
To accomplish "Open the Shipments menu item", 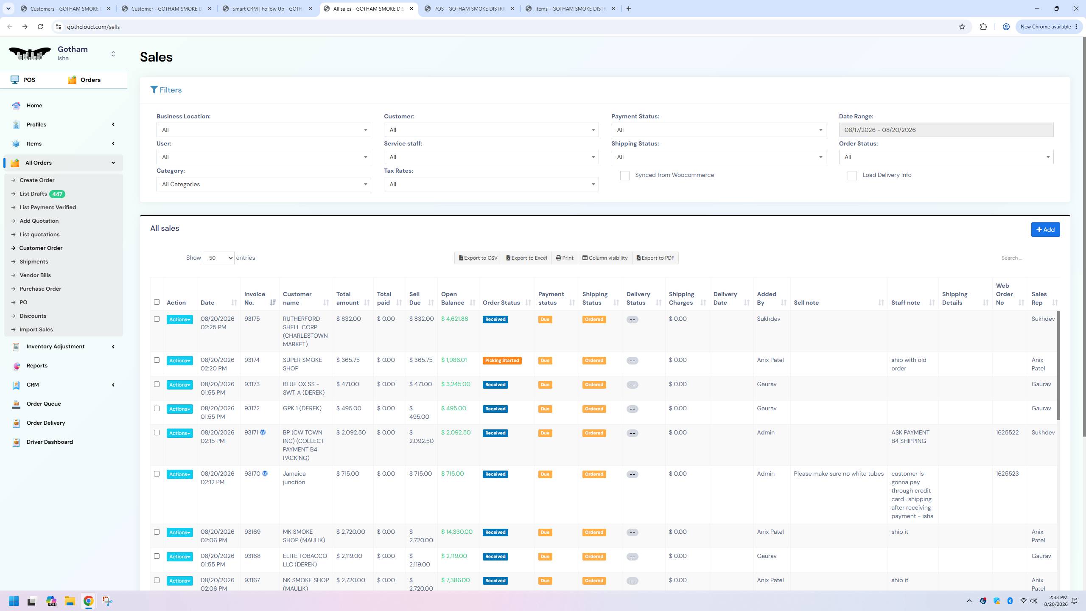I will 34,262.
